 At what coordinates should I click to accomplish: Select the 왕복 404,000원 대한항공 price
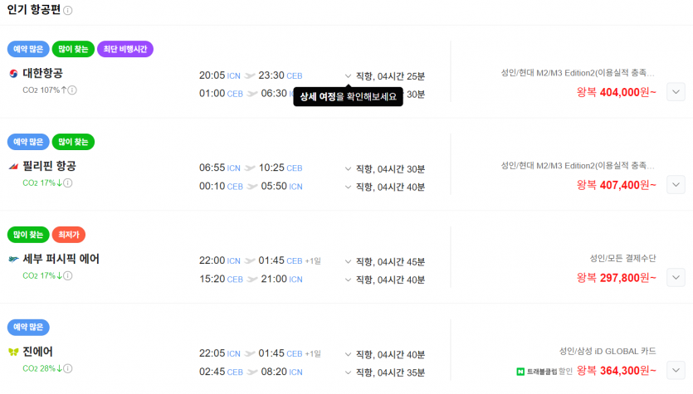point(616,92)
